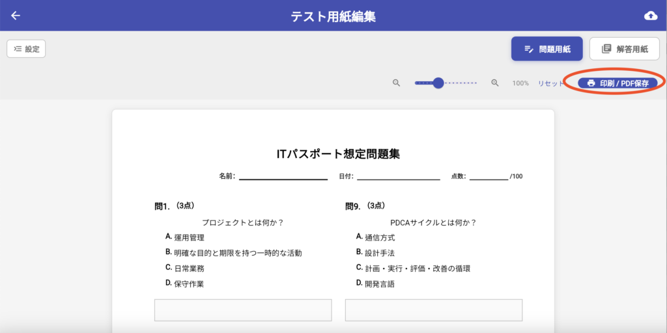Switch to the 問題用紙 tab

pos(546,49)
